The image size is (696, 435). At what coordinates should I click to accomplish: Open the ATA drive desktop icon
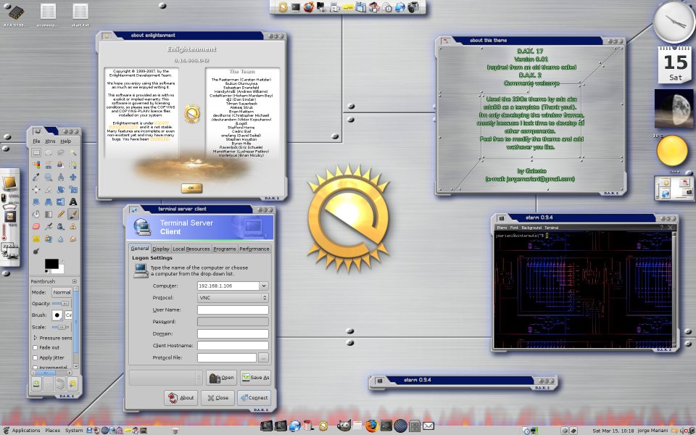[x=15, y=13]
